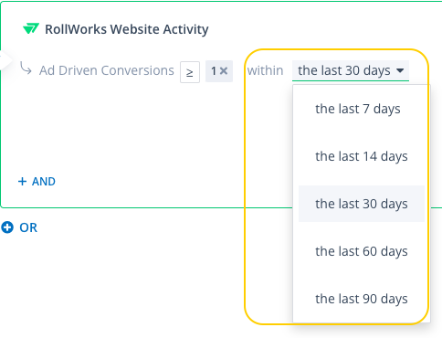This screenshot has height=338, width=442.
Task: Click the green RollWorks logo icon
Action: pyautogui.click(x=31, y=28)
